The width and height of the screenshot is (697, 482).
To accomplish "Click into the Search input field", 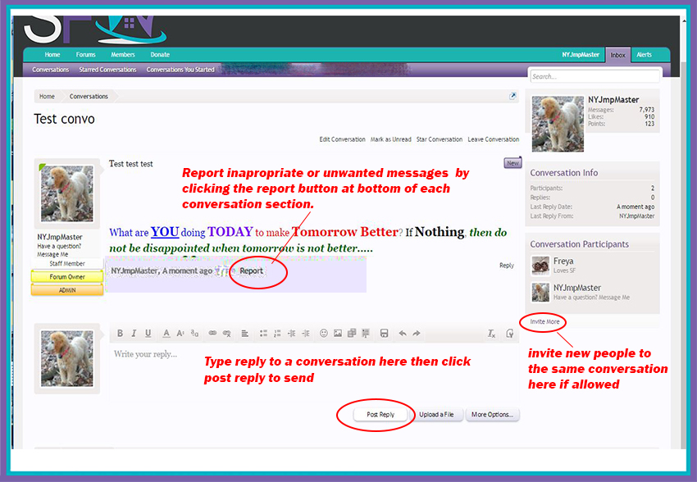I will (x=594, y=76).
